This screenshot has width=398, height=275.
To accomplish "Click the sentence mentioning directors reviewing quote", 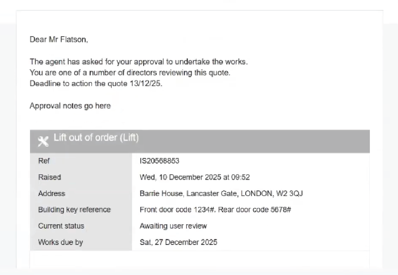I will tap(130, 73).
